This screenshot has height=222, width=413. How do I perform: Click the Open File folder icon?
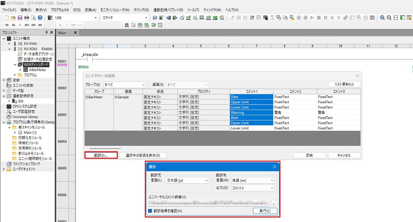click(13, 18)
